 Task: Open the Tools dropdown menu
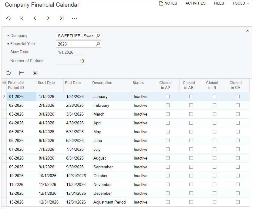[x=241, y=3]
